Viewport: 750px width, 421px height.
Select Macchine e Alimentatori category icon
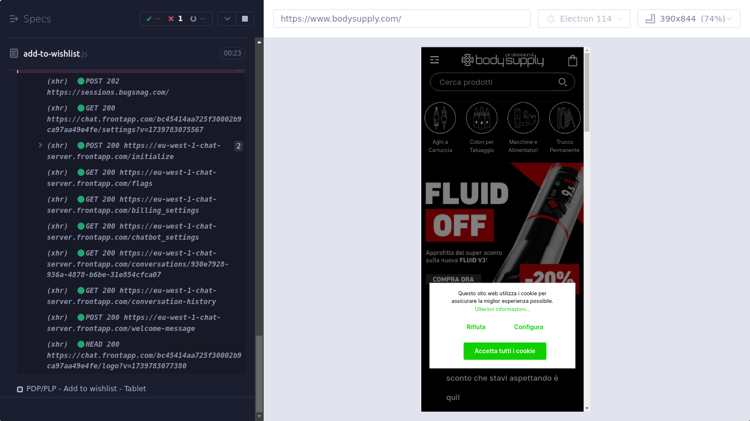click(x=523, y=118)
